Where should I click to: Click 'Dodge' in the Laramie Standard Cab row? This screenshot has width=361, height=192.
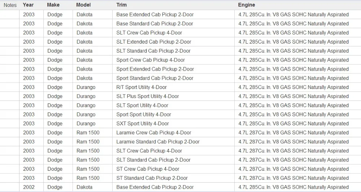55,142
